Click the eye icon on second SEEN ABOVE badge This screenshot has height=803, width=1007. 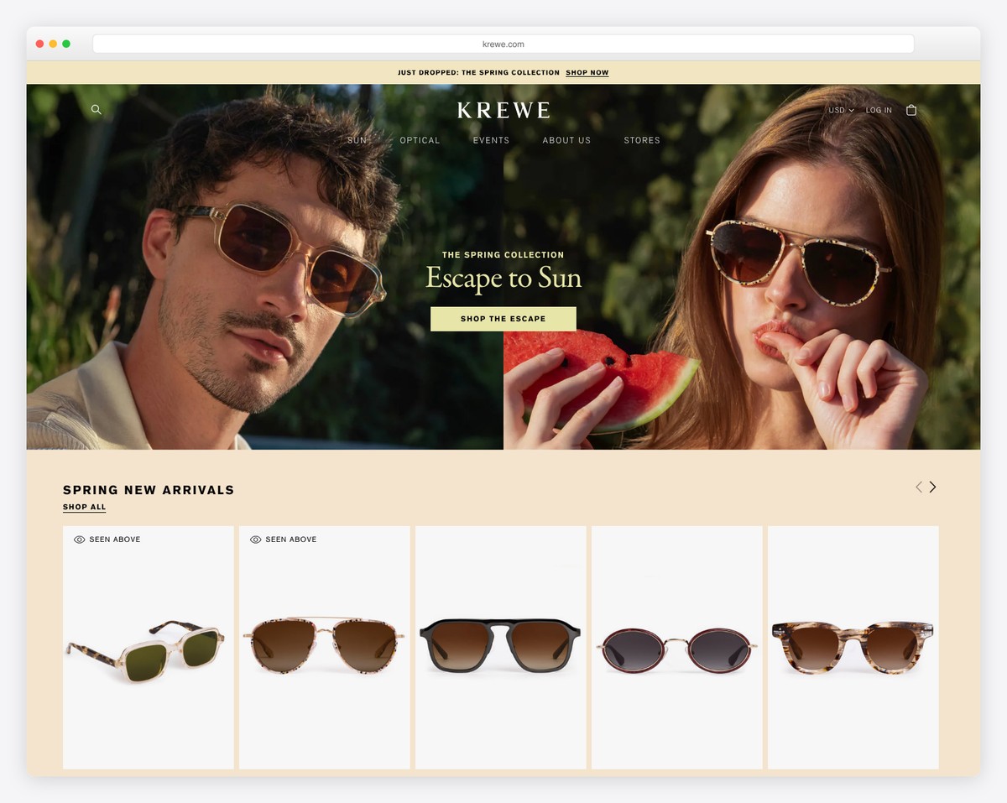point(255,540)
